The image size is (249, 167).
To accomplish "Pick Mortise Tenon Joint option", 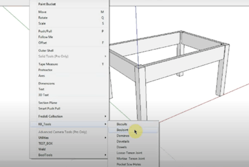I will click(x=130, y=158).
